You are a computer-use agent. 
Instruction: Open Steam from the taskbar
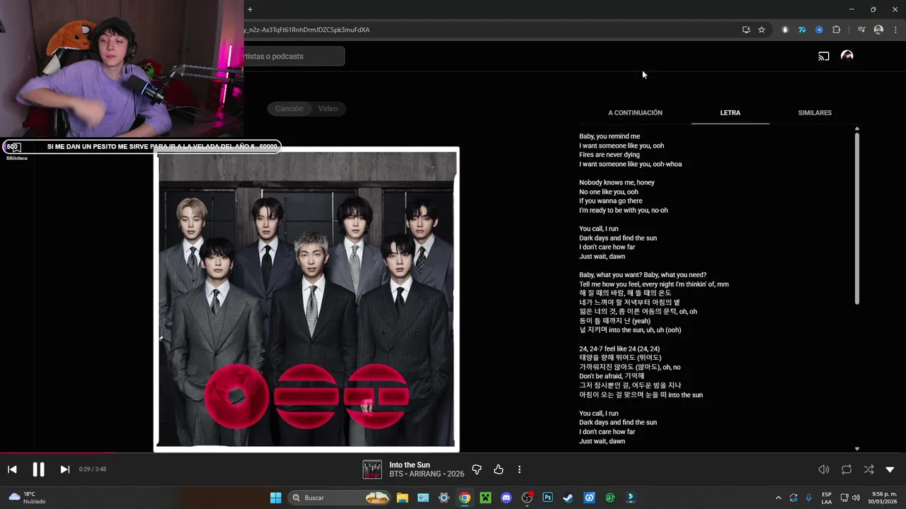click(x=568, y=498)
